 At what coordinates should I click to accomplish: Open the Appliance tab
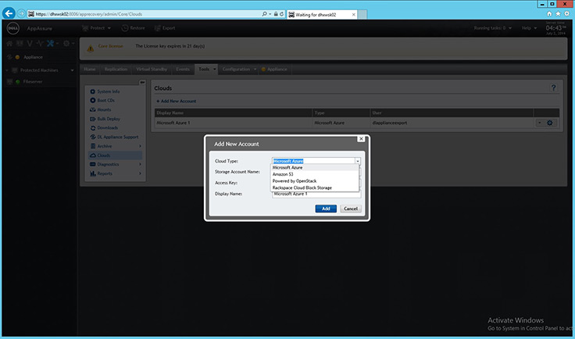tap(274, 70)
